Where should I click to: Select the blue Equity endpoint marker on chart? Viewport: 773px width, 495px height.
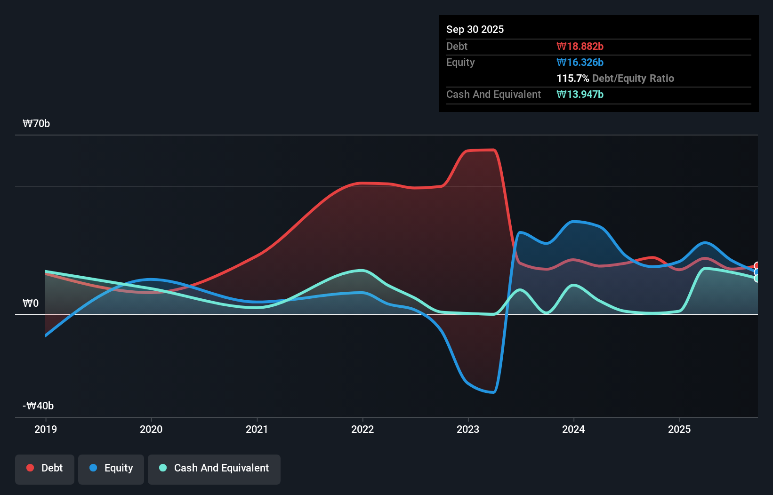click(x=756, y=271)
